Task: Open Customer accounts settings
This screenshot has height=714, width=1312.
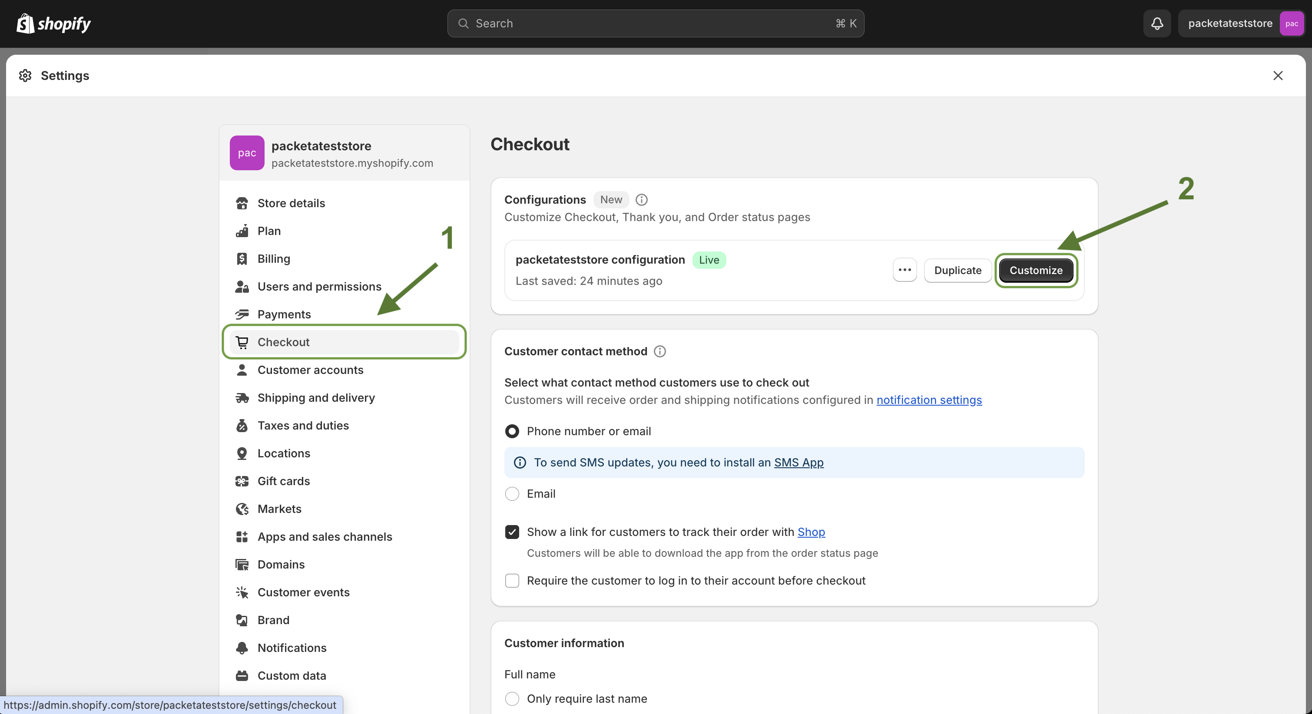Action: click(x=345, y=370)
